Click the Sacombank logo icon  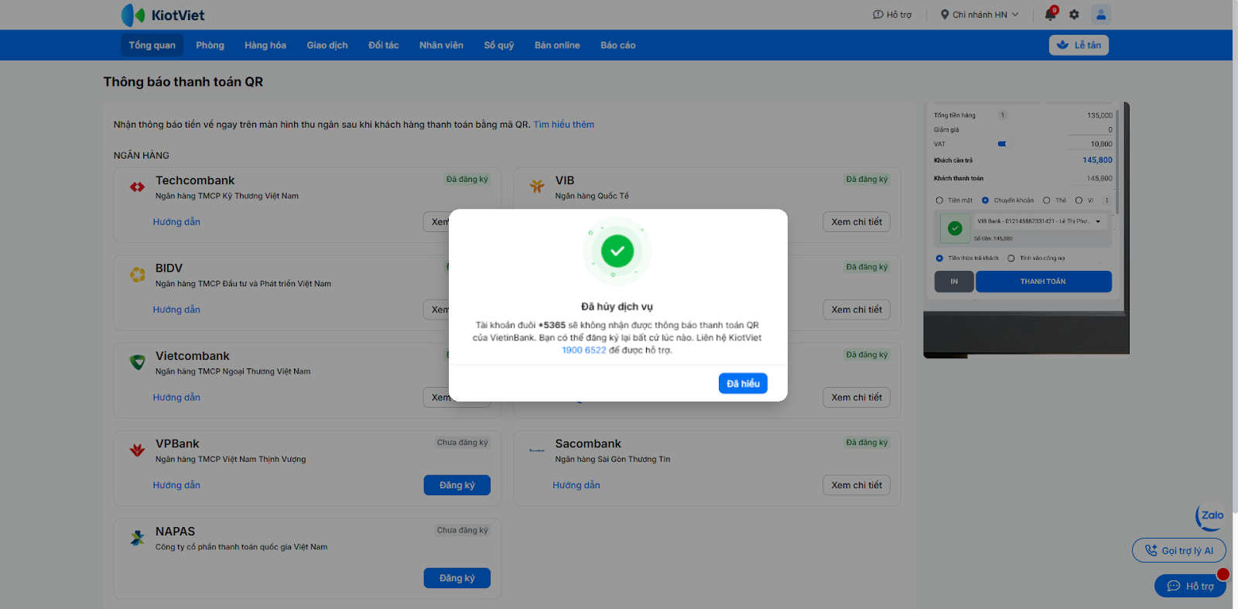pos(537,450)
